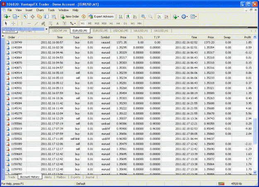
Task: Enable the M5 timeframe button
Action: 90,24
